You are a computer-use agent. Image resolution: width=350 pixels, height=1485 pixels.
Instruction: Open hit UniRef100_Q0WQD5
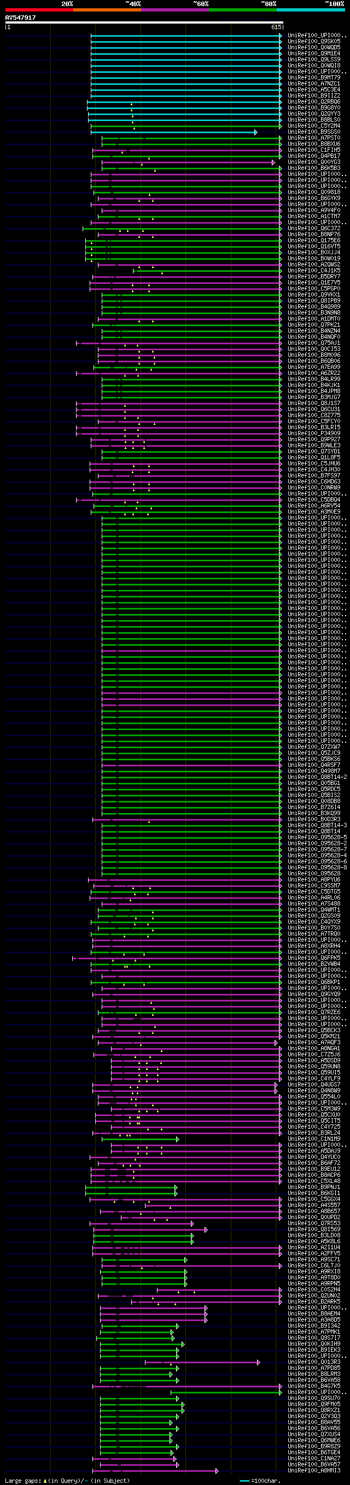314,48
